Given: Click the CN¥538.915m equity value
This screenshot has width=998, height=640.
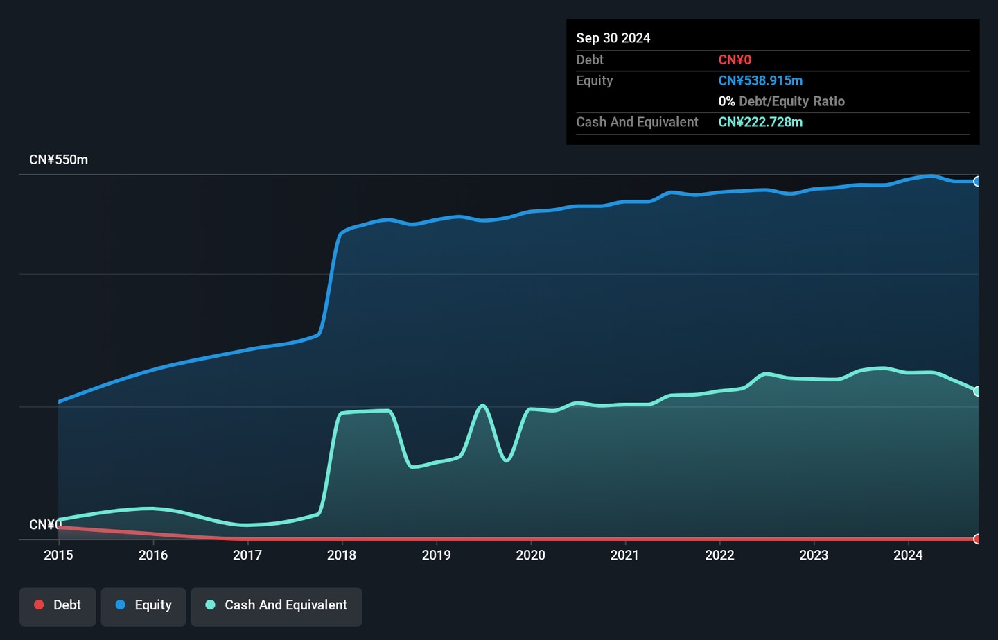Looking at the screenshot, I should pyautogui.click(x=760, y=80).
